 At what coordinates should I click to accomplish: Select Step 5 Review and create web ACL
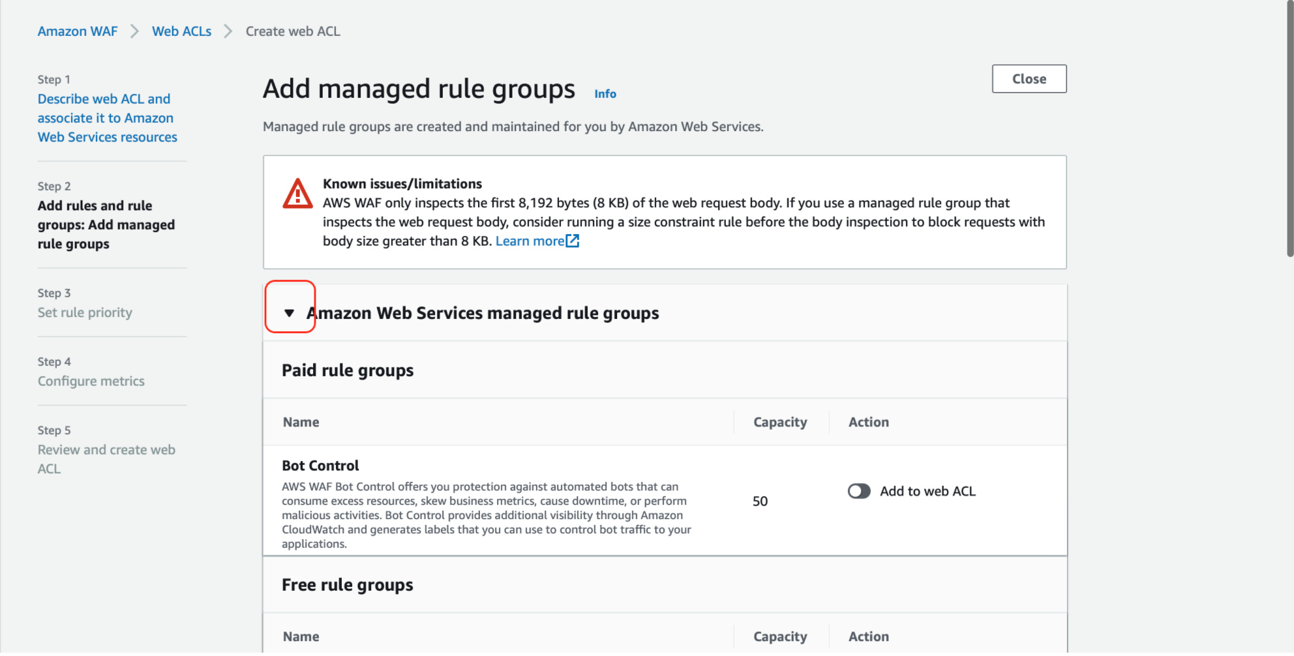(x=106, y=459)
